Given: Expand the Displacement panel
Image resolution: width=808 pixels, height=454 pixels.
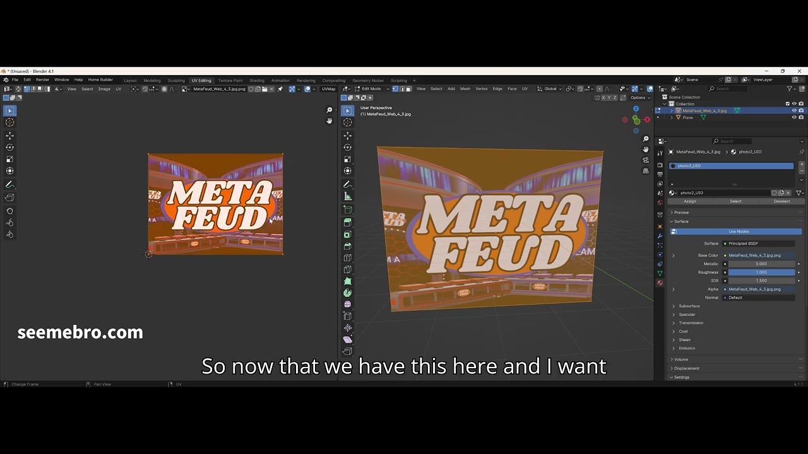Looking at the screenshot, I should (686, 368).
